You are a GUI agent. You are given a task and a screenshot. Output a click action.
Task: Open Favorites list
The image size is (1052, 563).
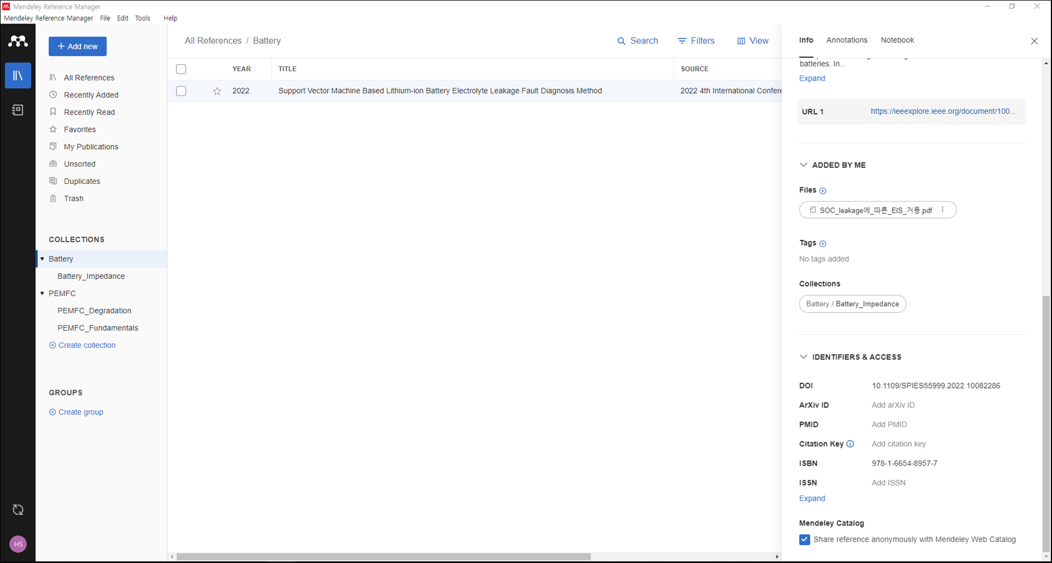[x=80, y=129]
